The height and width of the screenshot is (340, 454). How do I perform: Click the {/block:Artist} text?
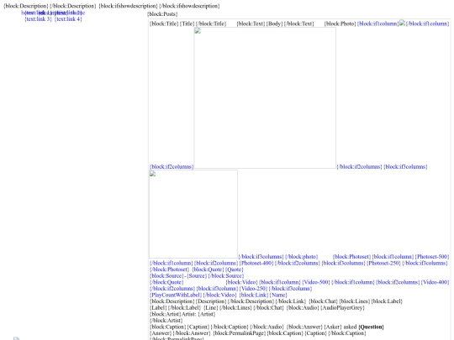(x=166, y=321)
